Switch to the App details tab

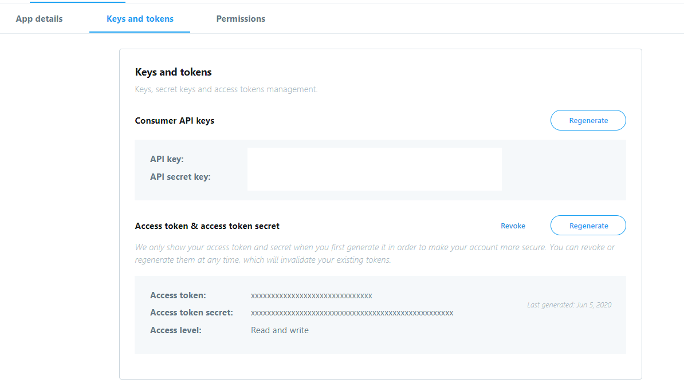point(39,18)
